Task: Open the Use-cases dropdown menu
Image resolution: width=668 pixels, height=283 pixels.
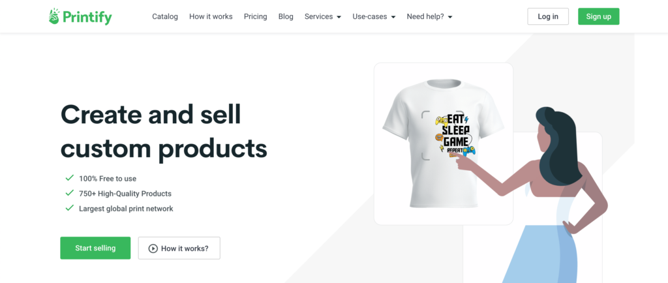Action: pyautogui.click(x=374, y=17)
